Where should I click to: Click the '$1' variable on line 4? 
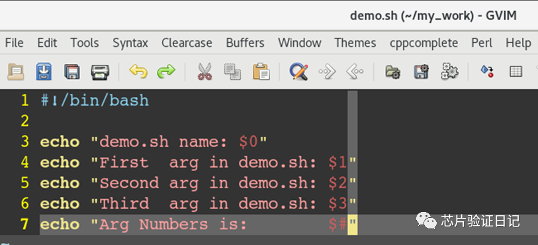(x=337, y=162)
